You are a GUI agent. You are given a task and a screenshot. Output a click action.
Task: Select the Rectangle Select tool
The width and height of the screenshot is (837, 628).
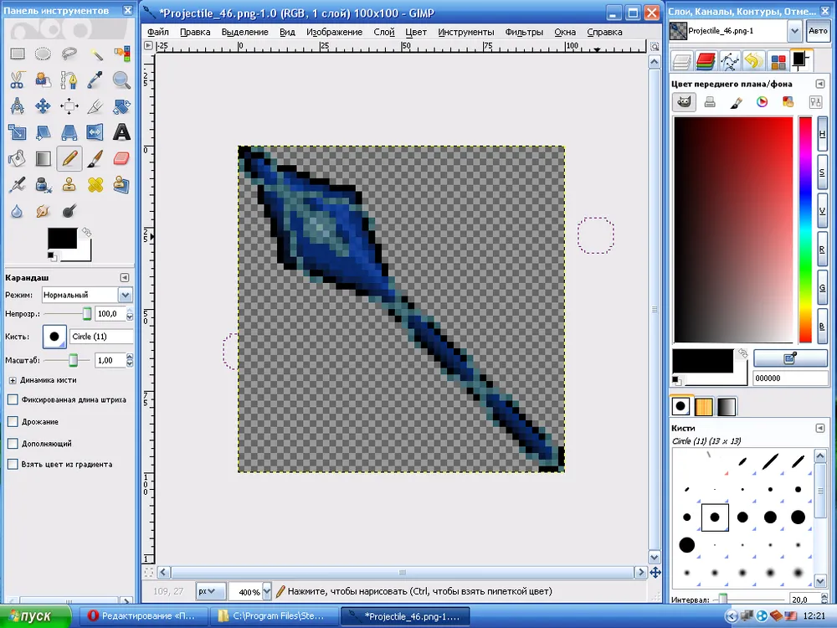(17, 54)
